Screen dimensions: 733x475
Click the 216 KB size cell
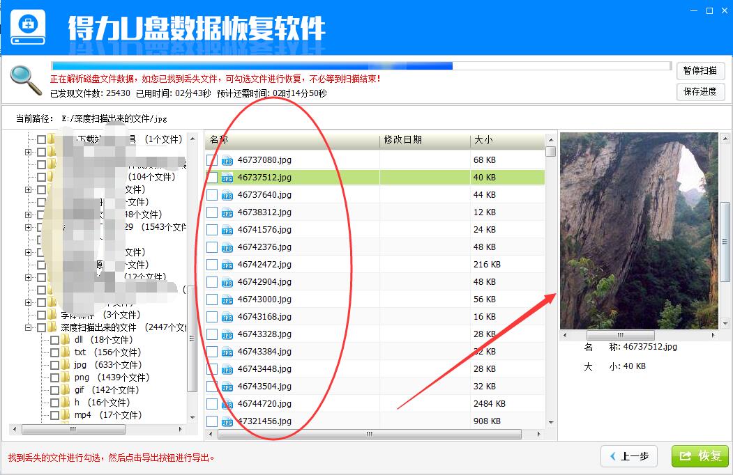487,265
